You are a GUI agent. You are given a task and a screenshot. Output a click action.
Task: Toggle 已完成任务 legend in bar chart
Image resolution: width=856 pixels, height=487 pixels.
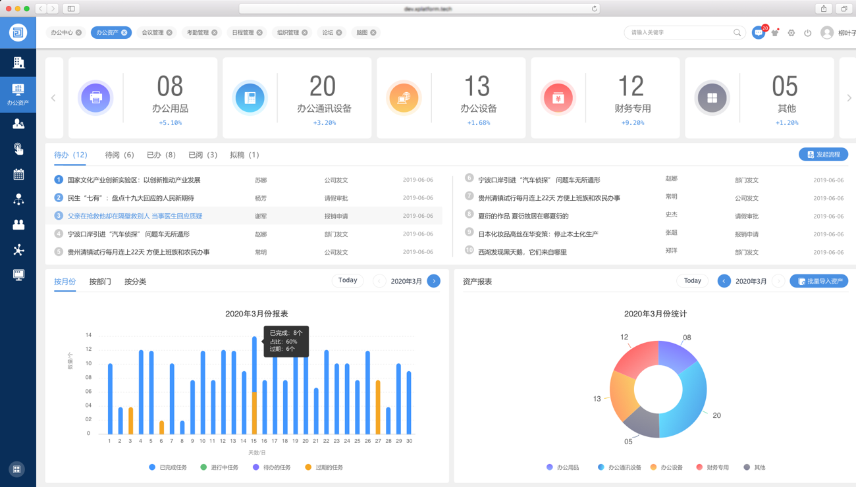[x=168, y=467]
